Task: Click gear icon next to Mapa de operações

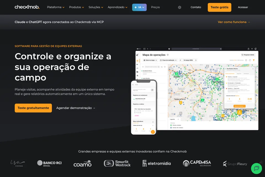Action: click(168, 55)
